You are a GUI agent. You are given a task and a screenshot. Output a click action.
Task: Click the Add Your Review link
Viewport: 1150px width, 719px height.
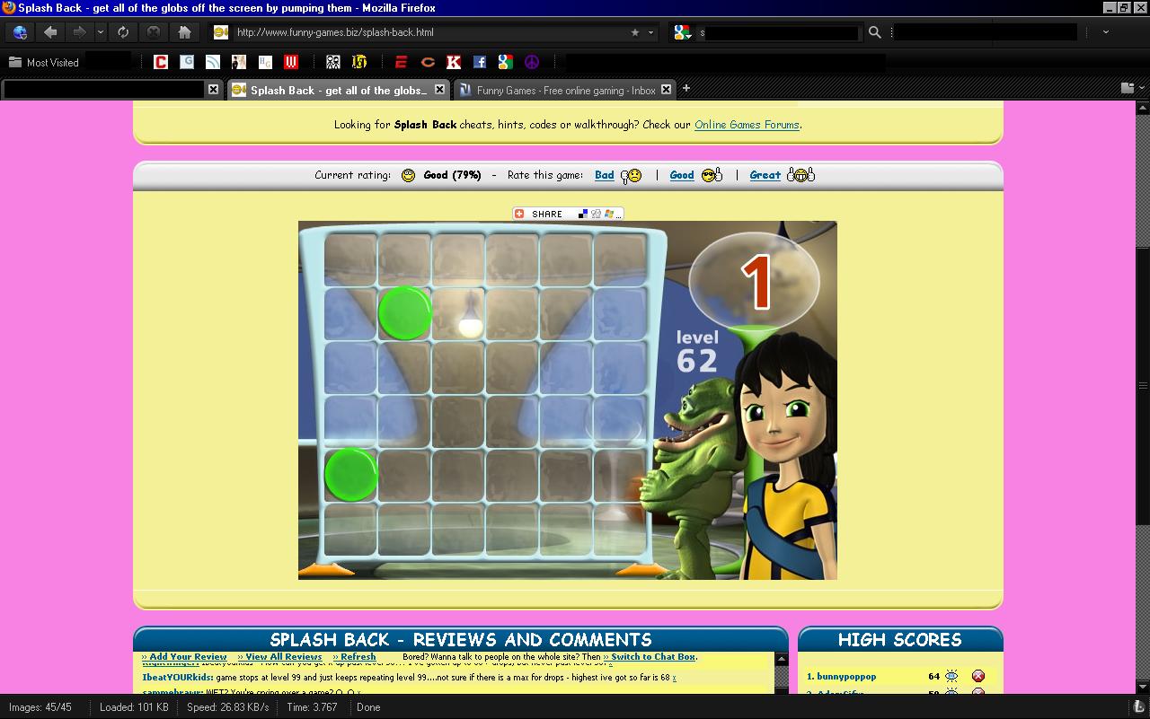184,656
